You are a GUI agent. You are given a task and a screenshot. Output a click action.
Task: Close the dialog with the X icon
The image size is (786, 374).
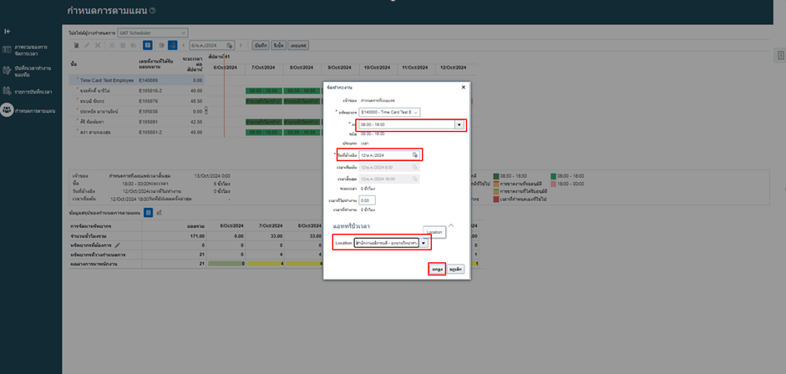click(464, 87)
